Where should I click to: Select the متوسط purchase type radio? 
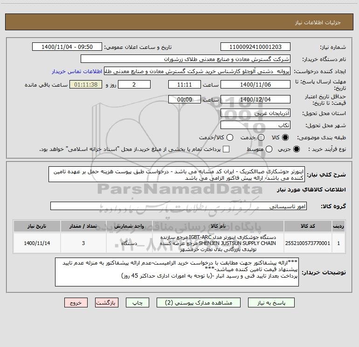pos(269,149)
